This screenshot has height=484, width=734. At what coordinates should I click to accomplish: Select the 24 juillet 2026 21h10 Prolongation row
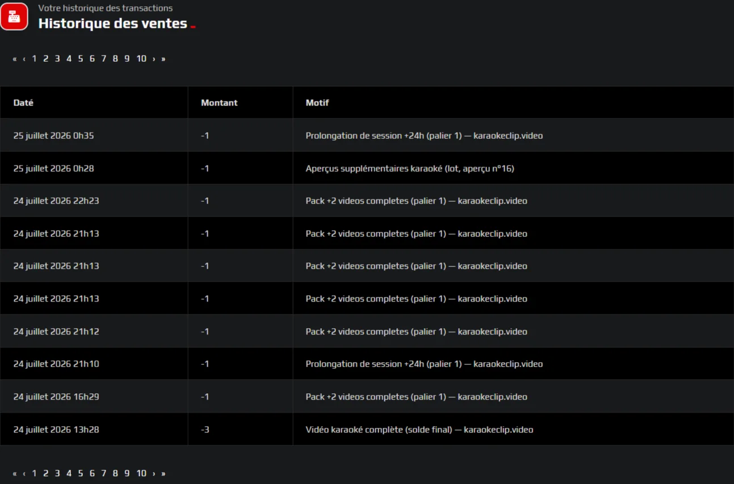coord(367,364)
